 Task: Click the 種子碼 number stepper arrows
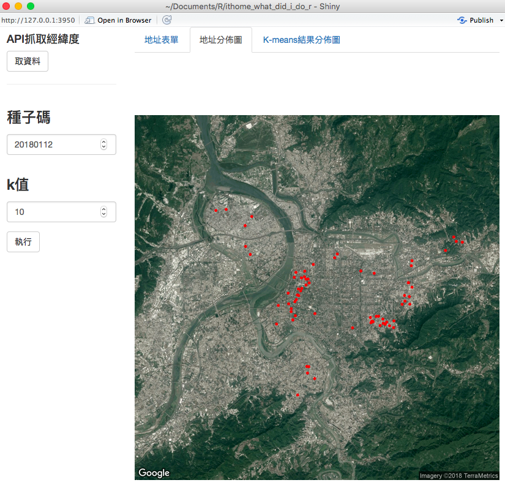pos(103,145)
